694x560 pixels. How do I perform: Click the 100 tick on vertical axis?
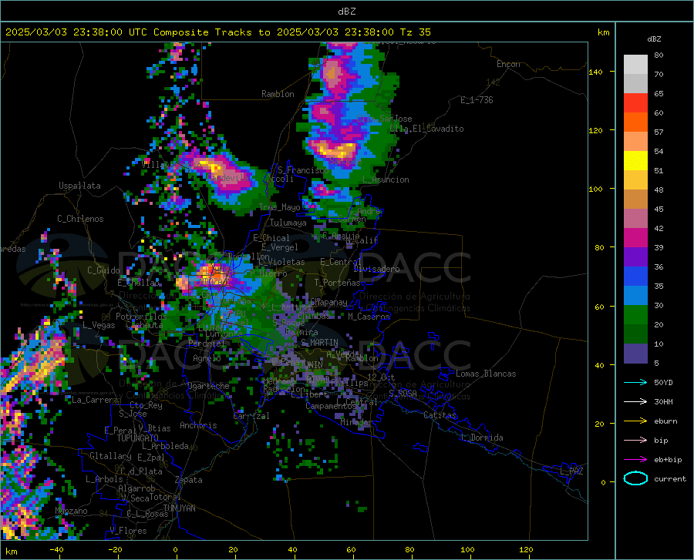[595, 189]
